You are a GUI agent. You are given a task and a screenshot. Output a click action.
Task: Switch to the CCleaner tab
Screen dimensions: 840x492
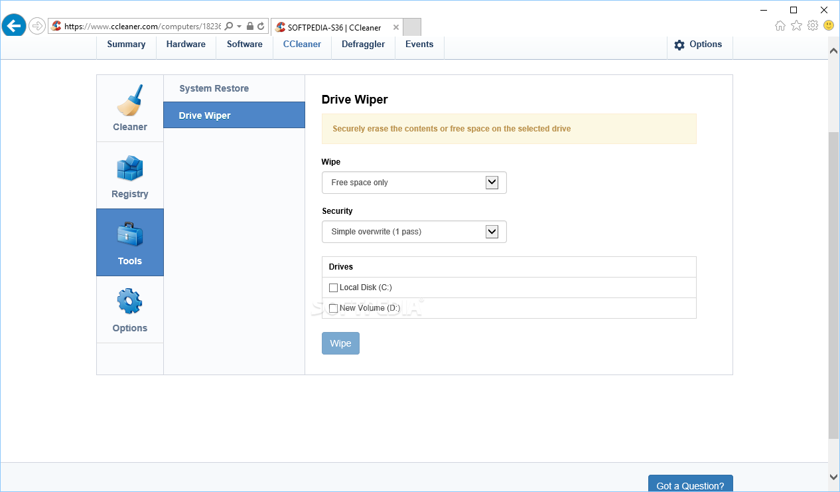(302, 44)
